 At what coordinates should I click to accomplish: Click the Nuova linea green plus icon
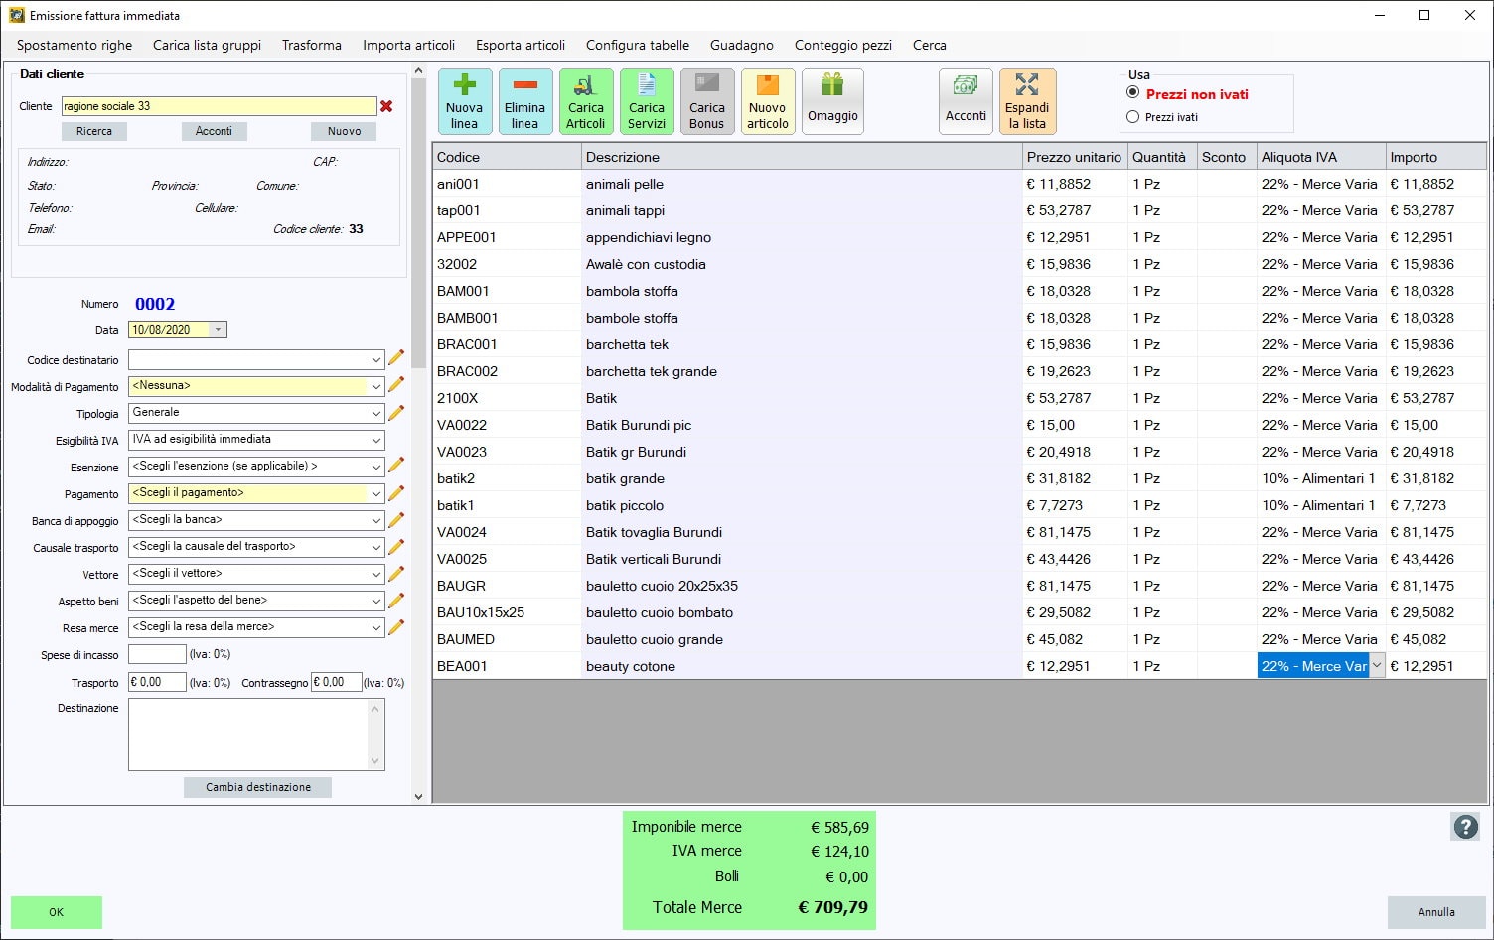(x=464, y=101)
